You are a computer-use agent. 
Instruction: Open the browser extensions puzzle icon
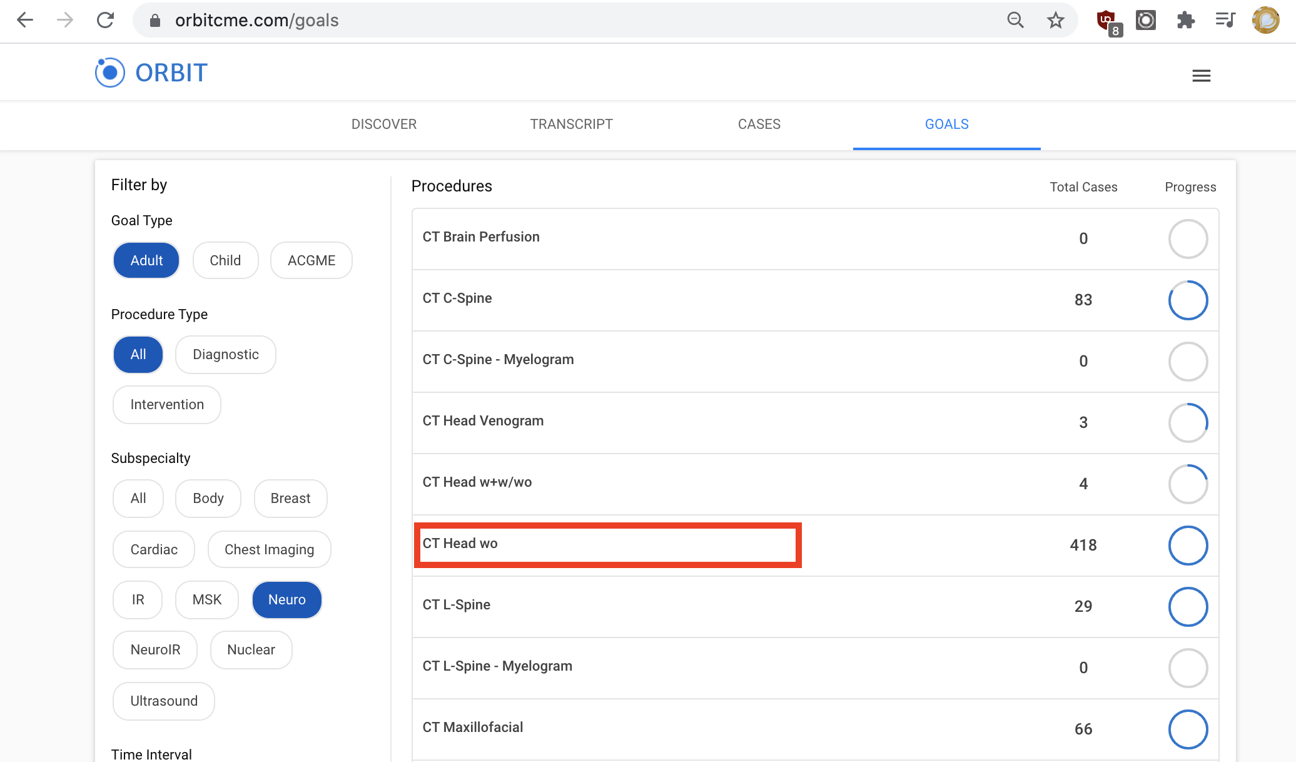pos(1185,20)
